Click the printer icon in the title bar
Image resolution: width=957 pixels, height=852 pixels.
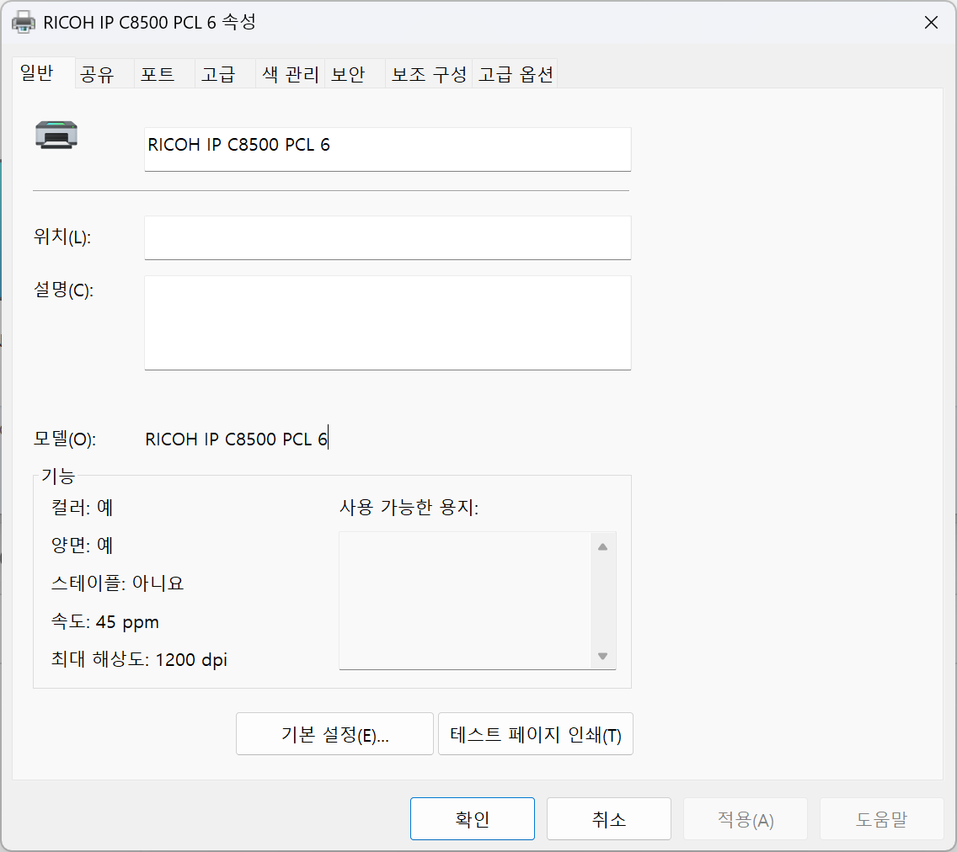[x=24, y=23]
